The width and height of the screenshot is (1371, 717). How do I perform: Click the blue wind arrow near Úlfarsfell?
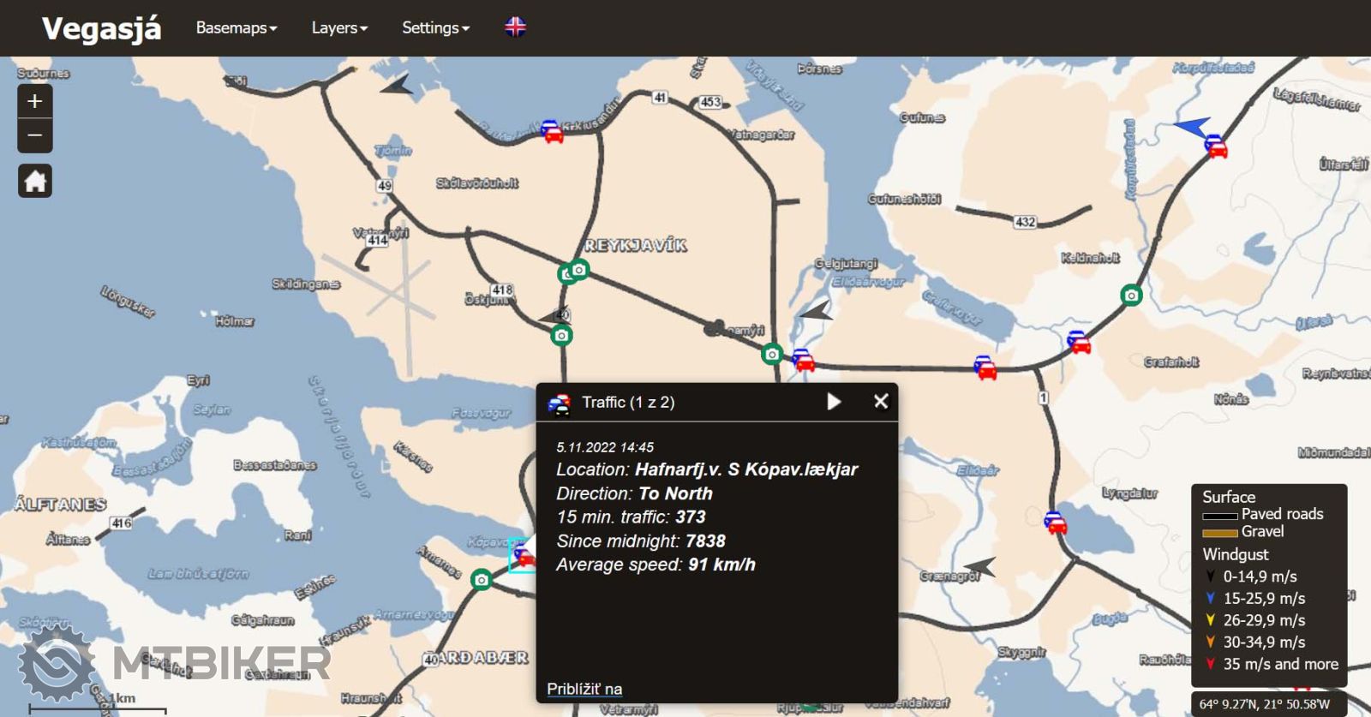point(1193,128)
